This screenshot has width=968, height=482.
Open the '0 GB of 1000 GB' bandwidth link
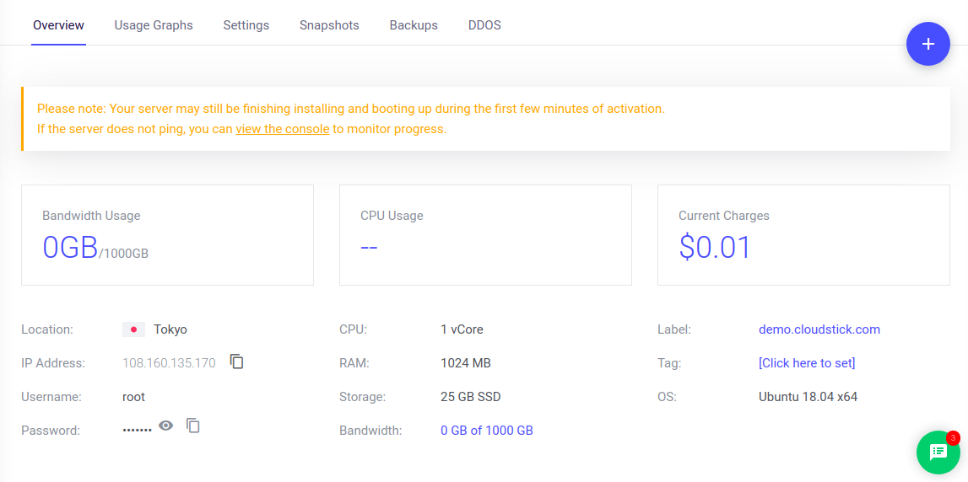coord(486,431)
